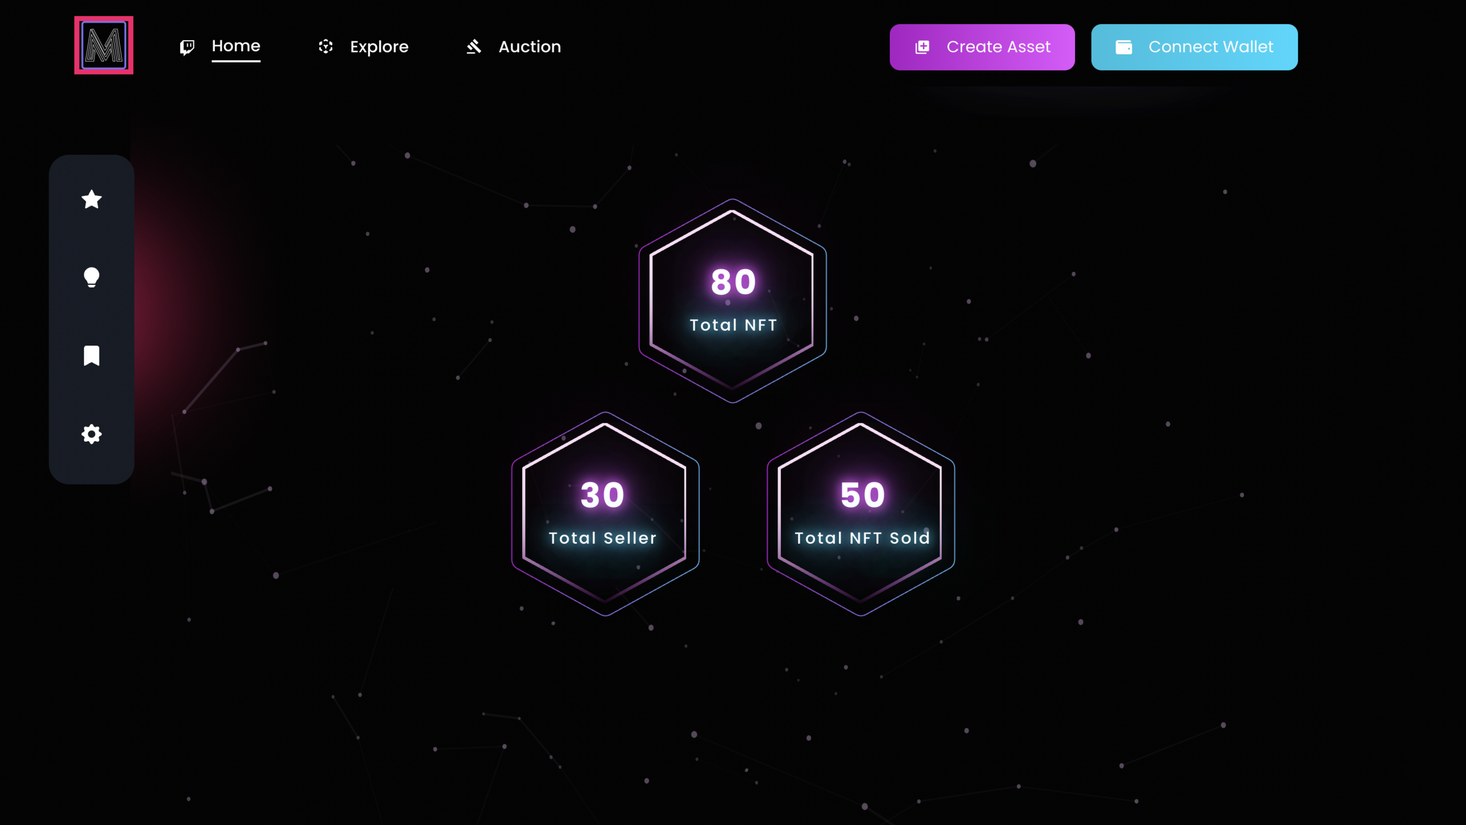Go to the Home tab

[x=236, y=46]
